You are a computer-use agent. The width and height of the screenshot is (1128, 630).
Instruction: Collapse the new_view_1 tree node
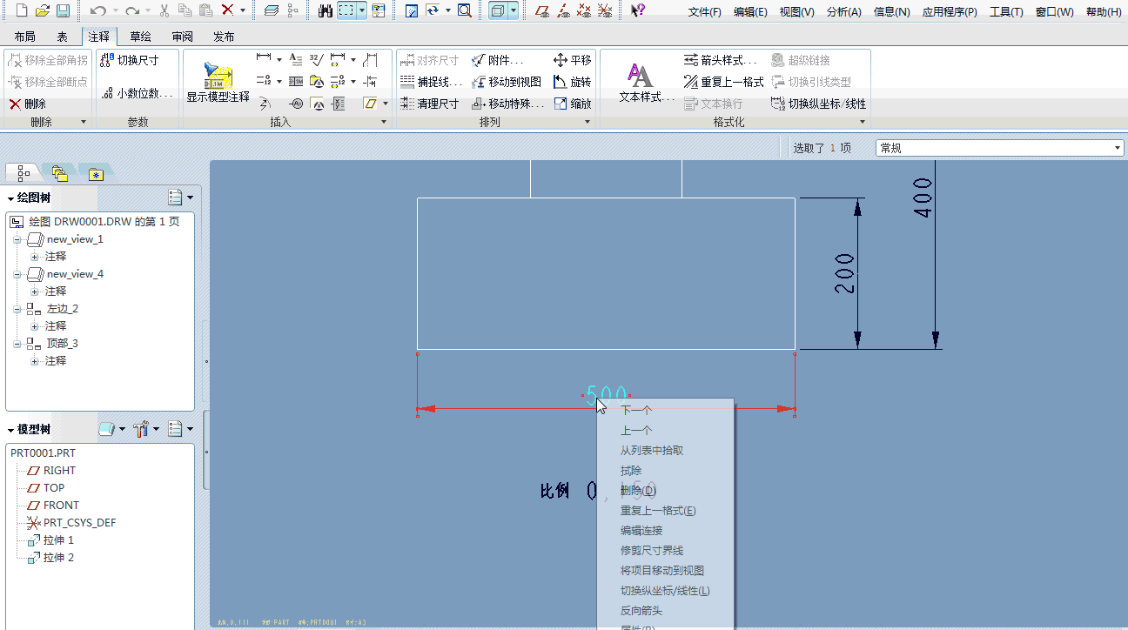[x=17, y=239]
